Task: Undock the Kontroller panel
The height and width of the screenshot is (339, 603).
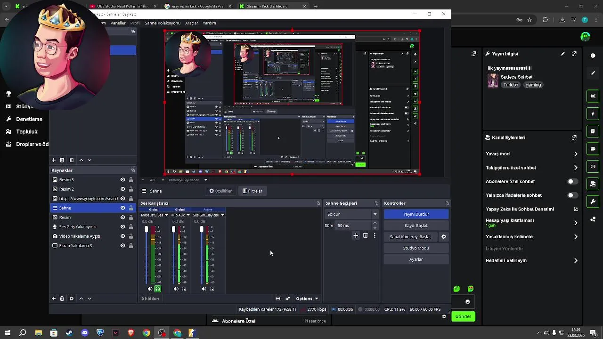Action: click(x=447, y=203)
